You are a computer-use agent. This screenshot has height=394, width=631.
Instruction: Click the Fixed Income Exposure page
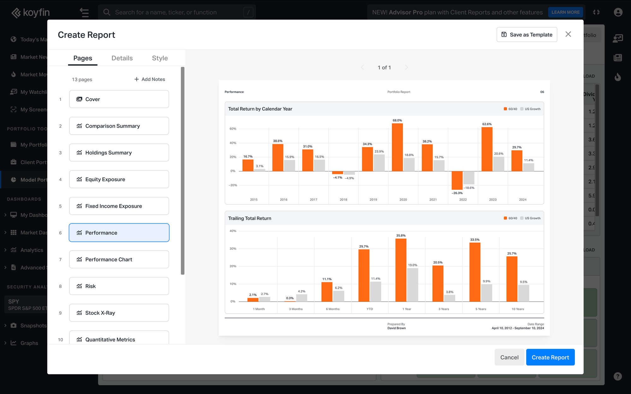(119, 206)
